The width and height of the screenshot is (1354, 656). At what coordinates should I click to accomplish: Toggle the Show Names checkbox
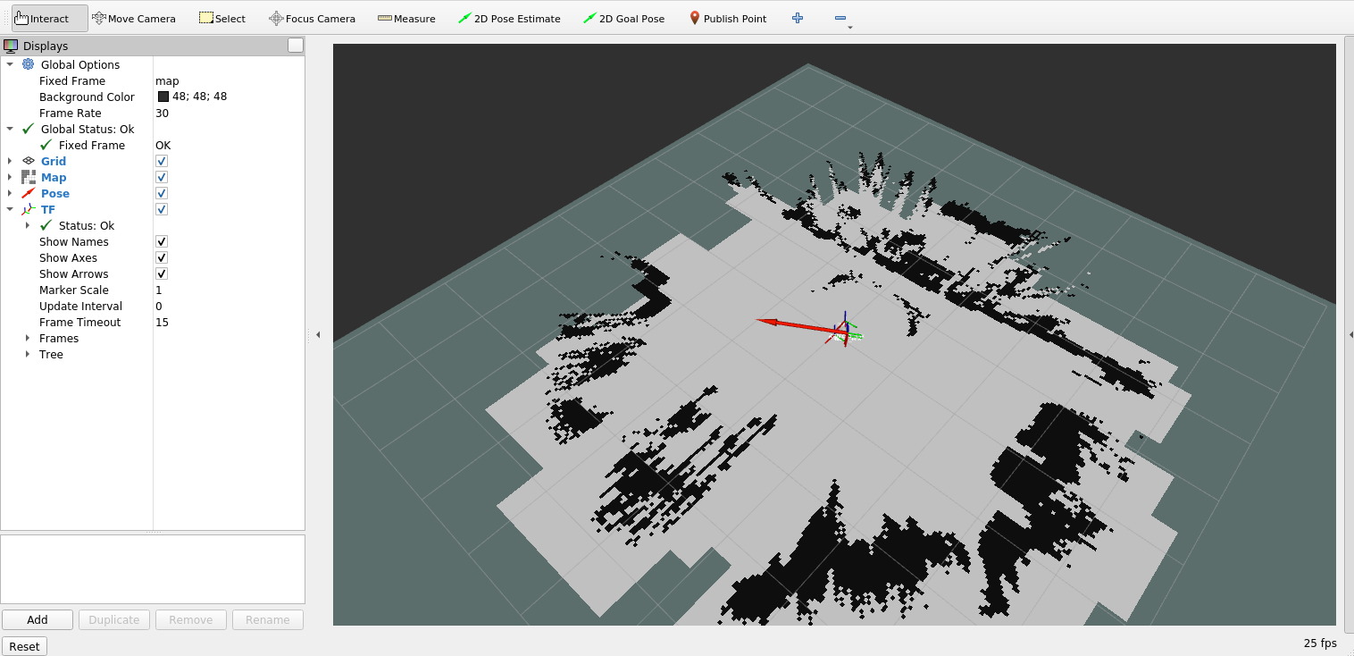[162, 241]
